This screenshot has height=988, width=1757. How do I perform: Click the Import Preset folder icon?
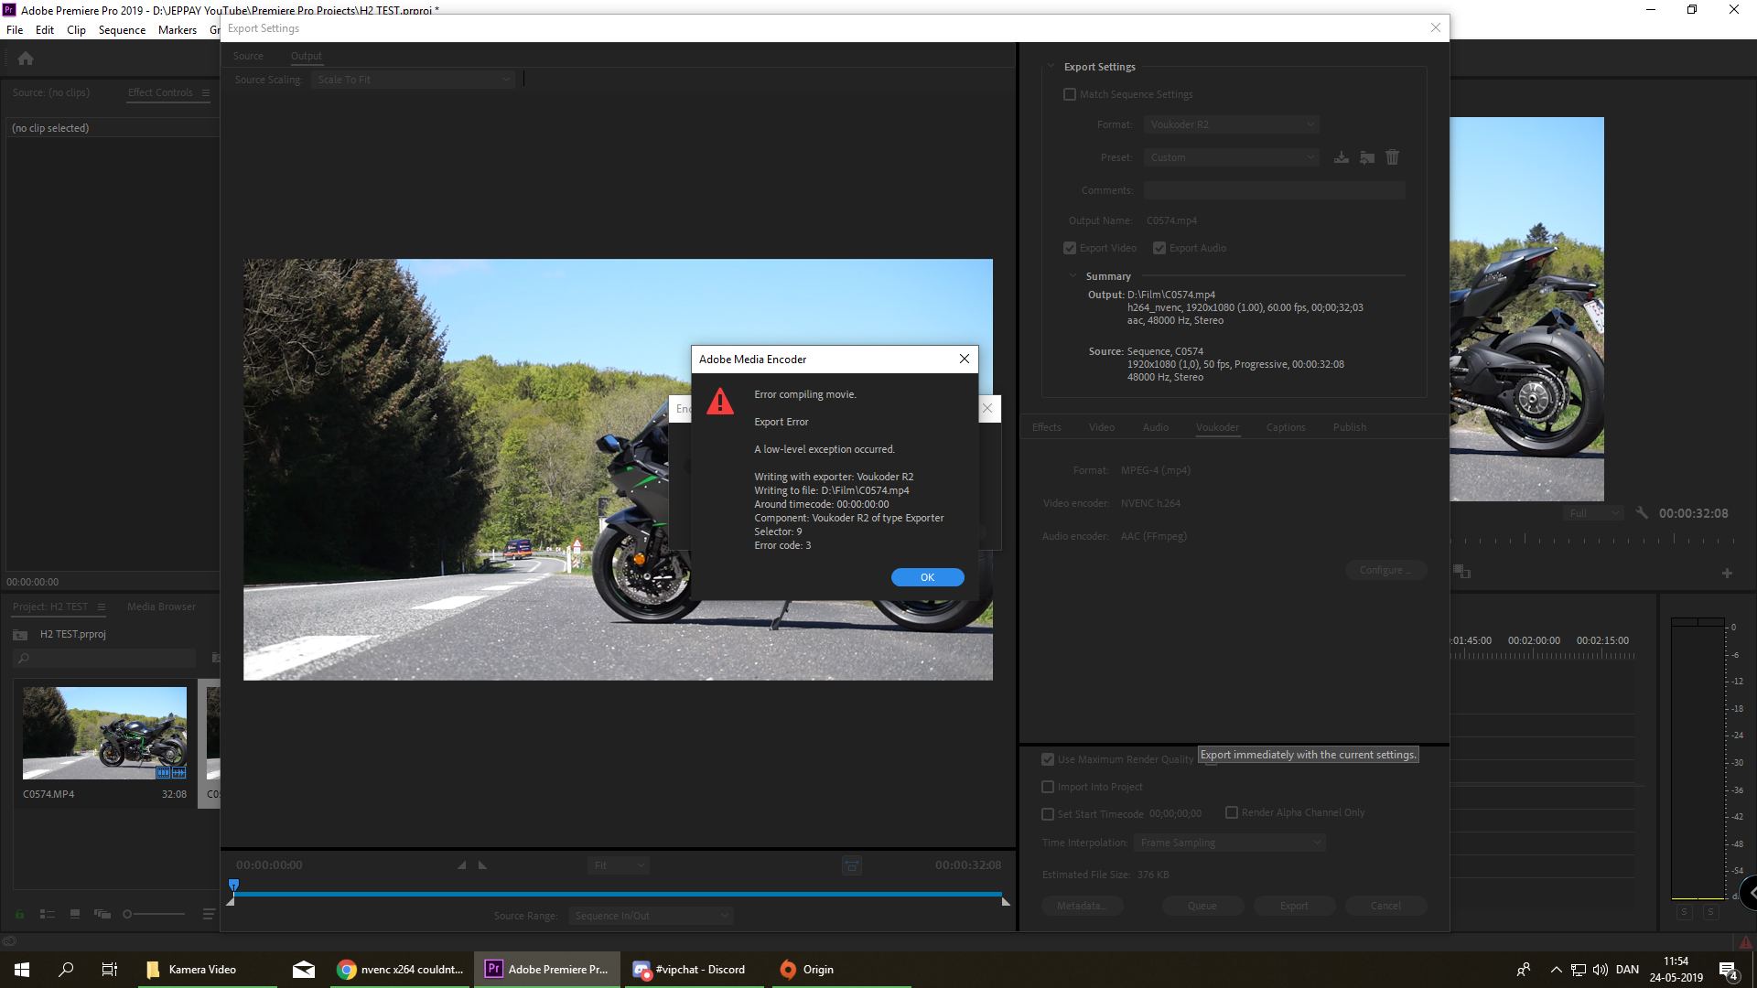(x=1367, y=157)
